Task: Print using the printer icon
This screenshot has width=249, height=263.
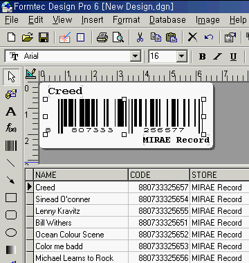Action: [x=102, y=37]
